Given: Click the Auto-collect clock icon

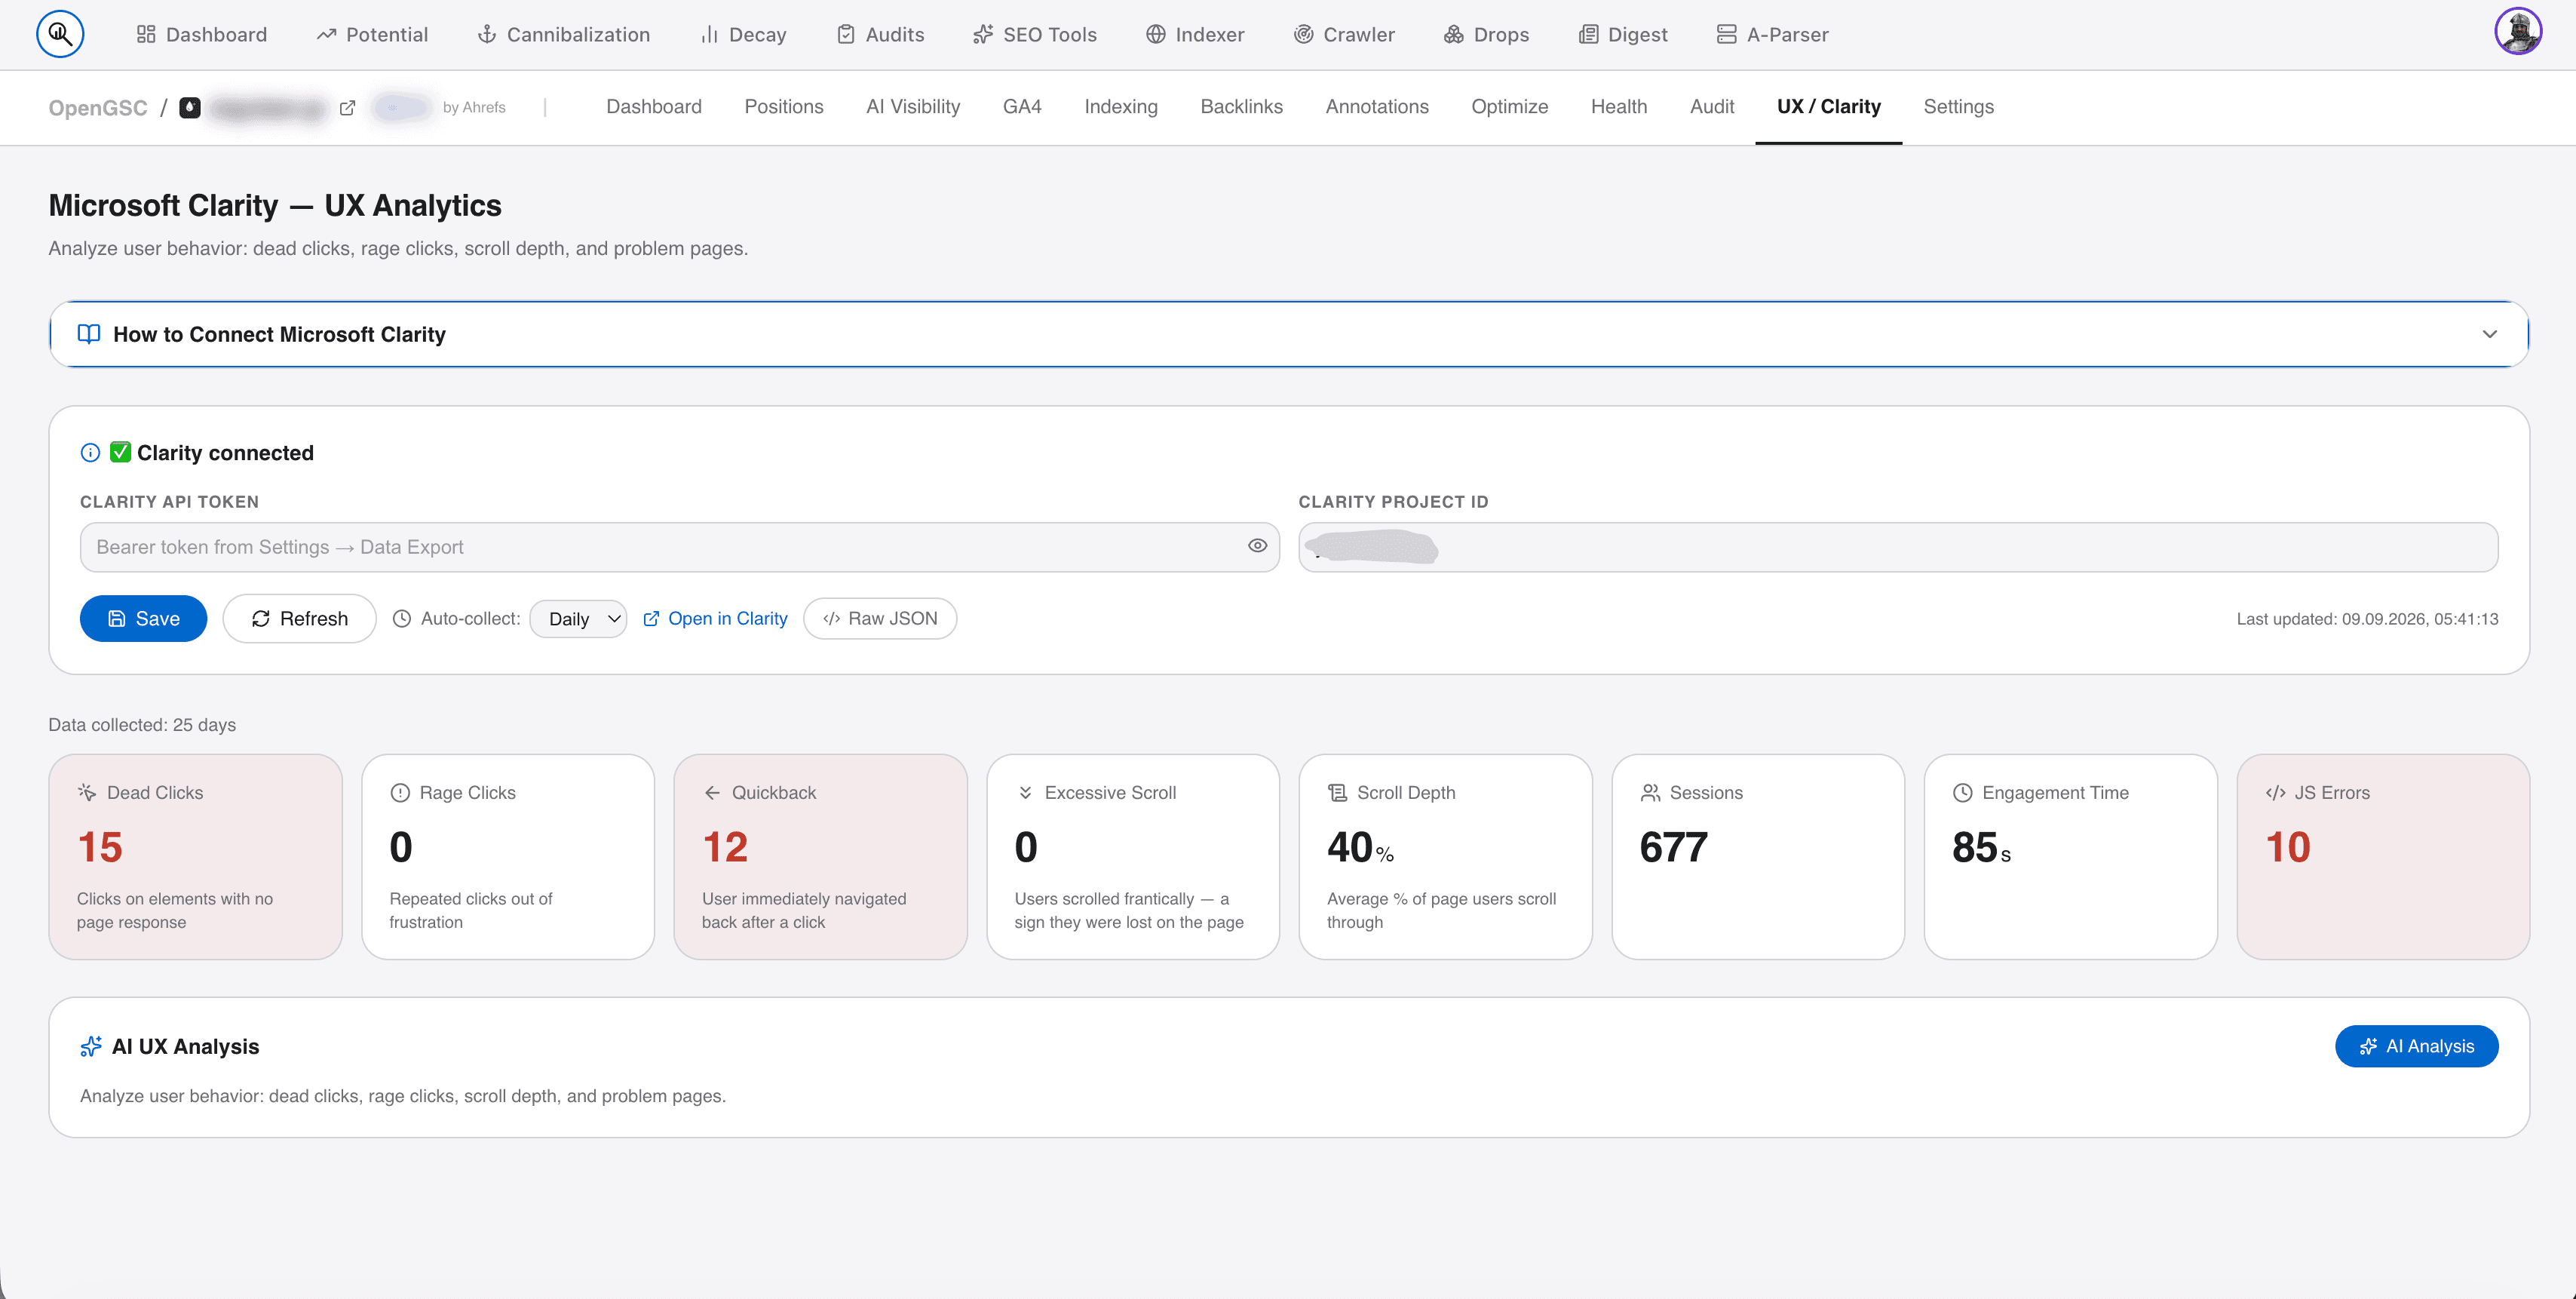Looking at the screenshot, I should click(402, 619).
